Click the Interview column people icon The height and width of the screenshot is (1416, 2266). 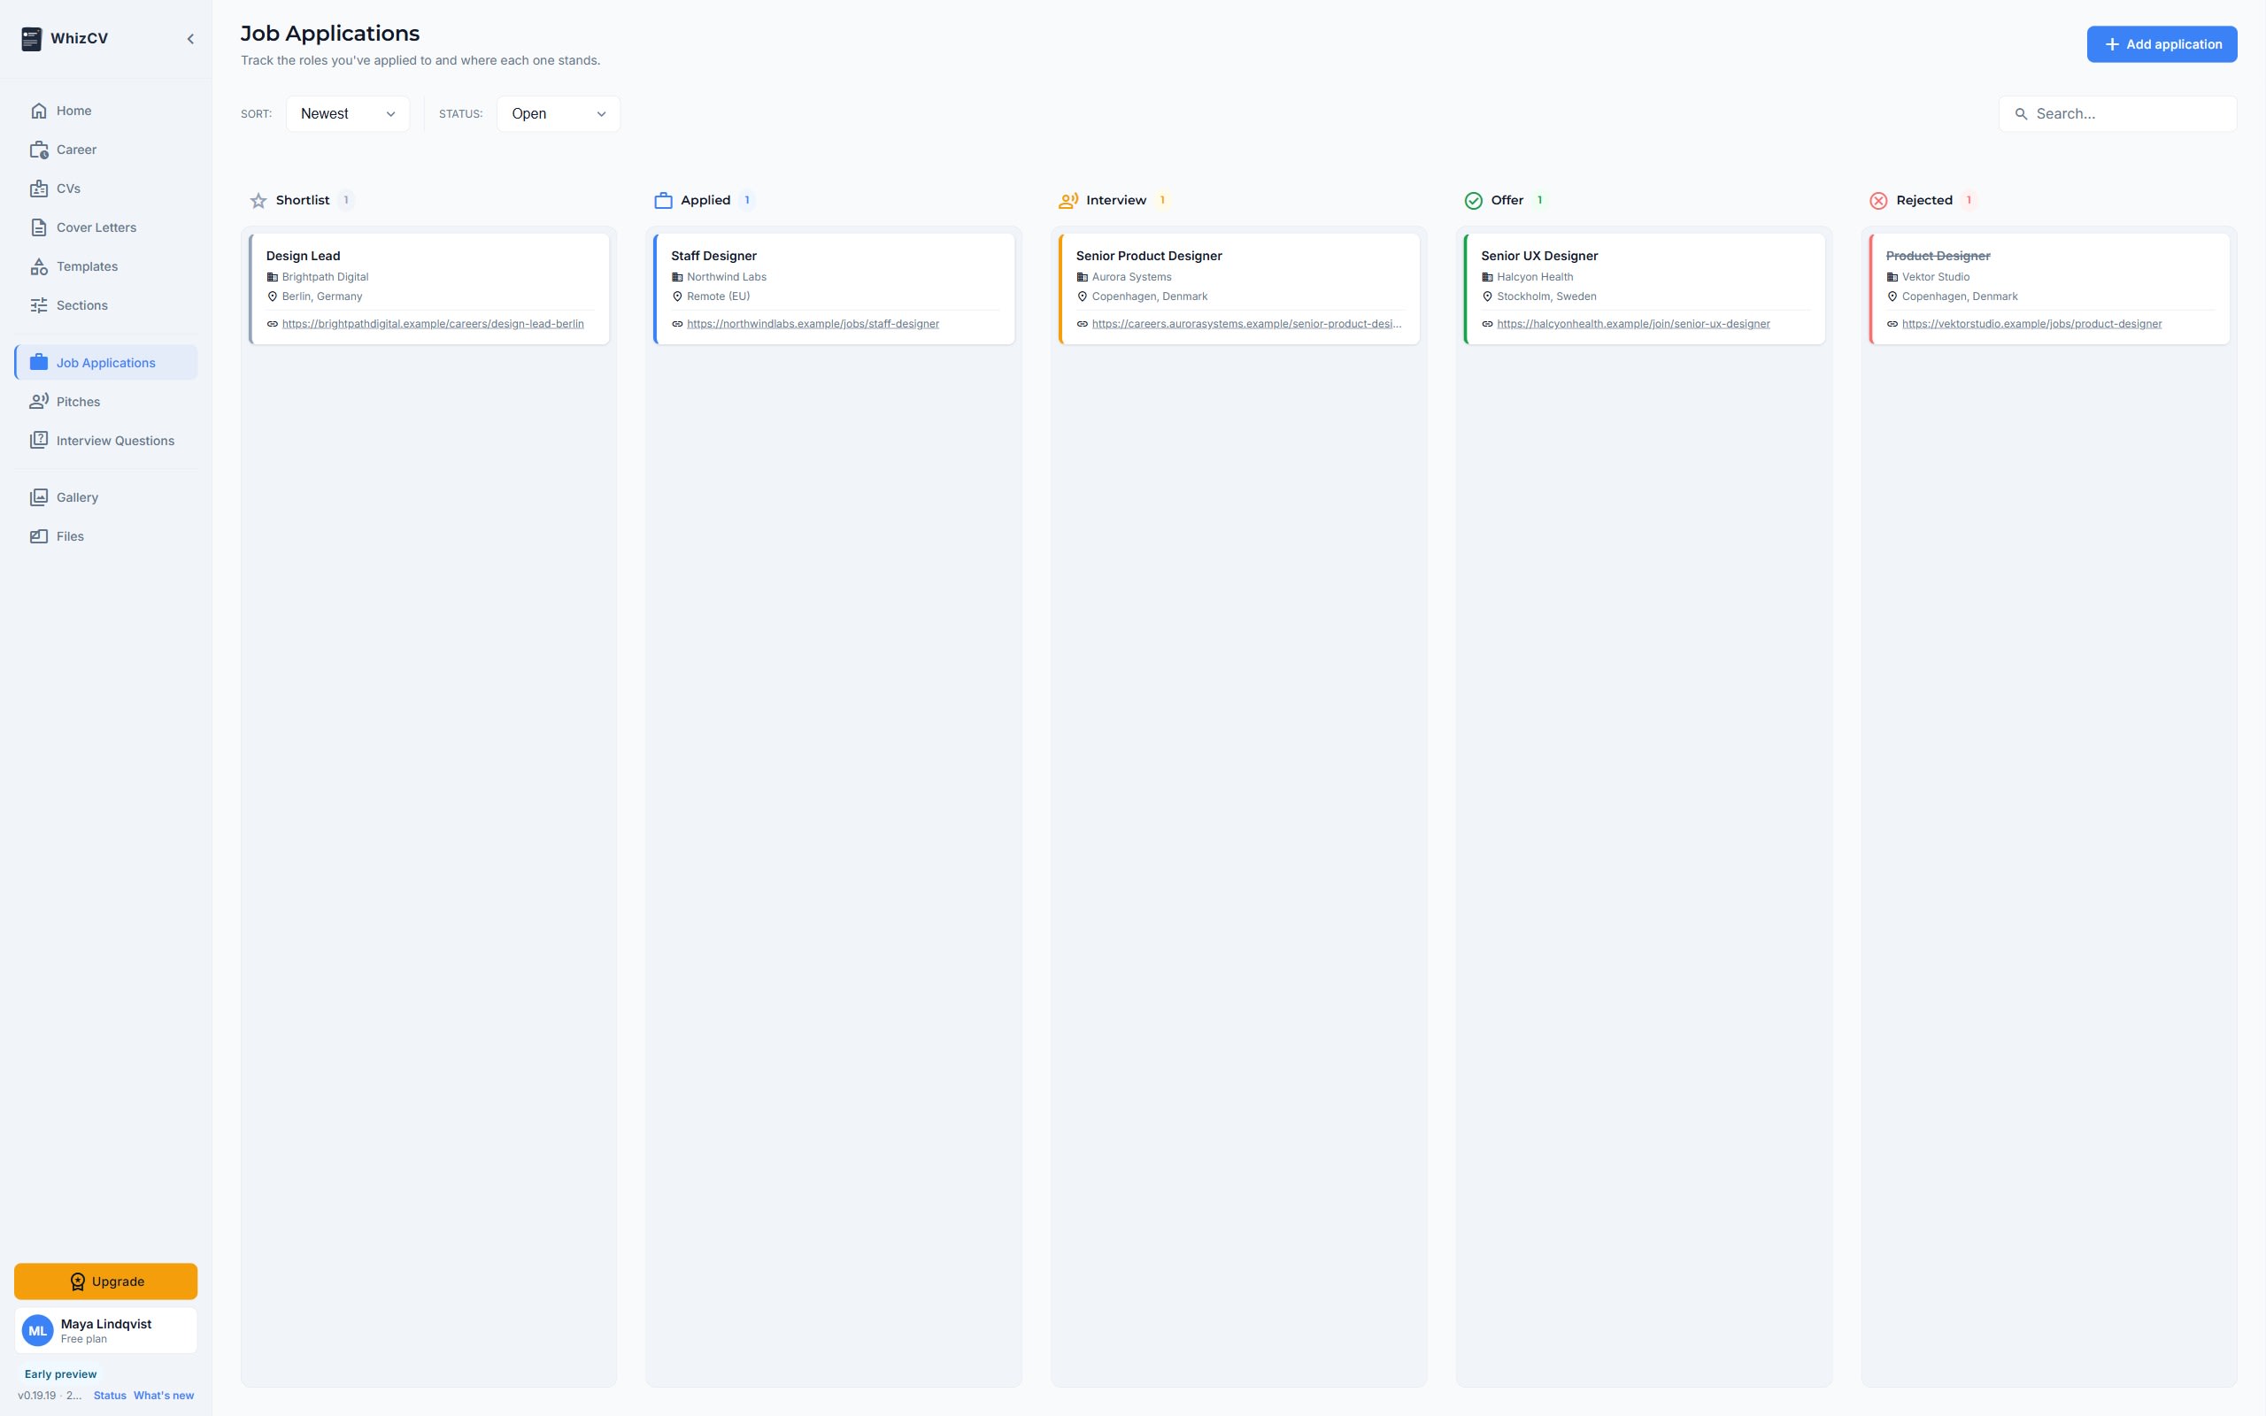(x=1068, y=200)
